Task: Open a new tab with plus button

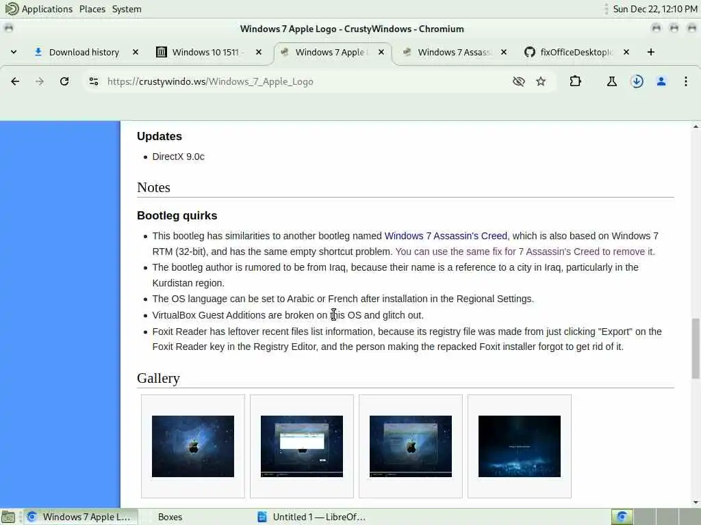Action: [x=651, y=52]
